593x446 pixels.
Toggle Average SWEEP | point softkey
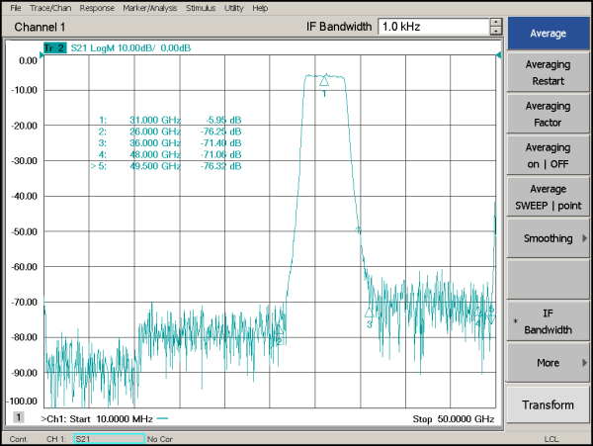point(548,197)
